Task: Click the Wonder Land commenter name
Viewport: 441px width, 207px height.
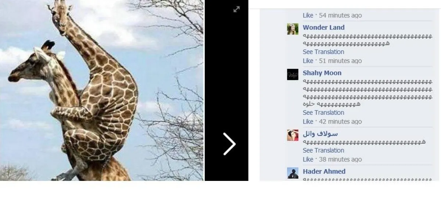Action: tap(323, 28)
